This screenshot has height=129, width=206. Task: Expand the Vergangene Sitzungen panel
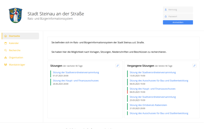click(194, 66)
